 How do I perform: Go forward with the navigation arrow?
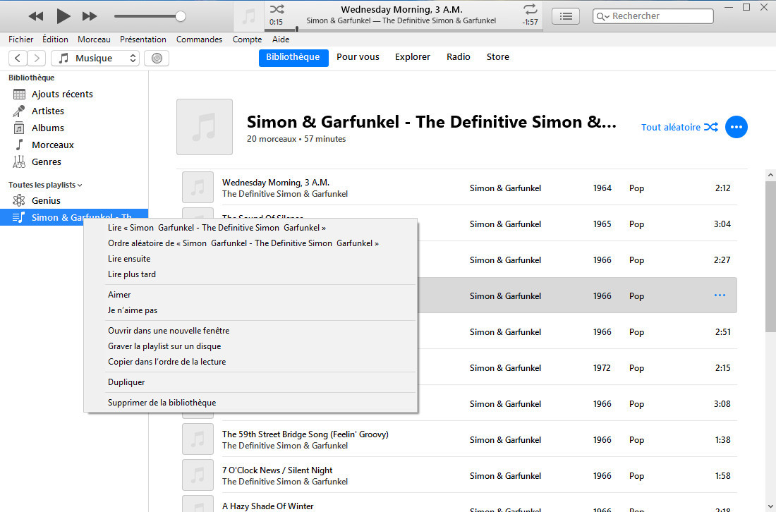tap(37, 59)
